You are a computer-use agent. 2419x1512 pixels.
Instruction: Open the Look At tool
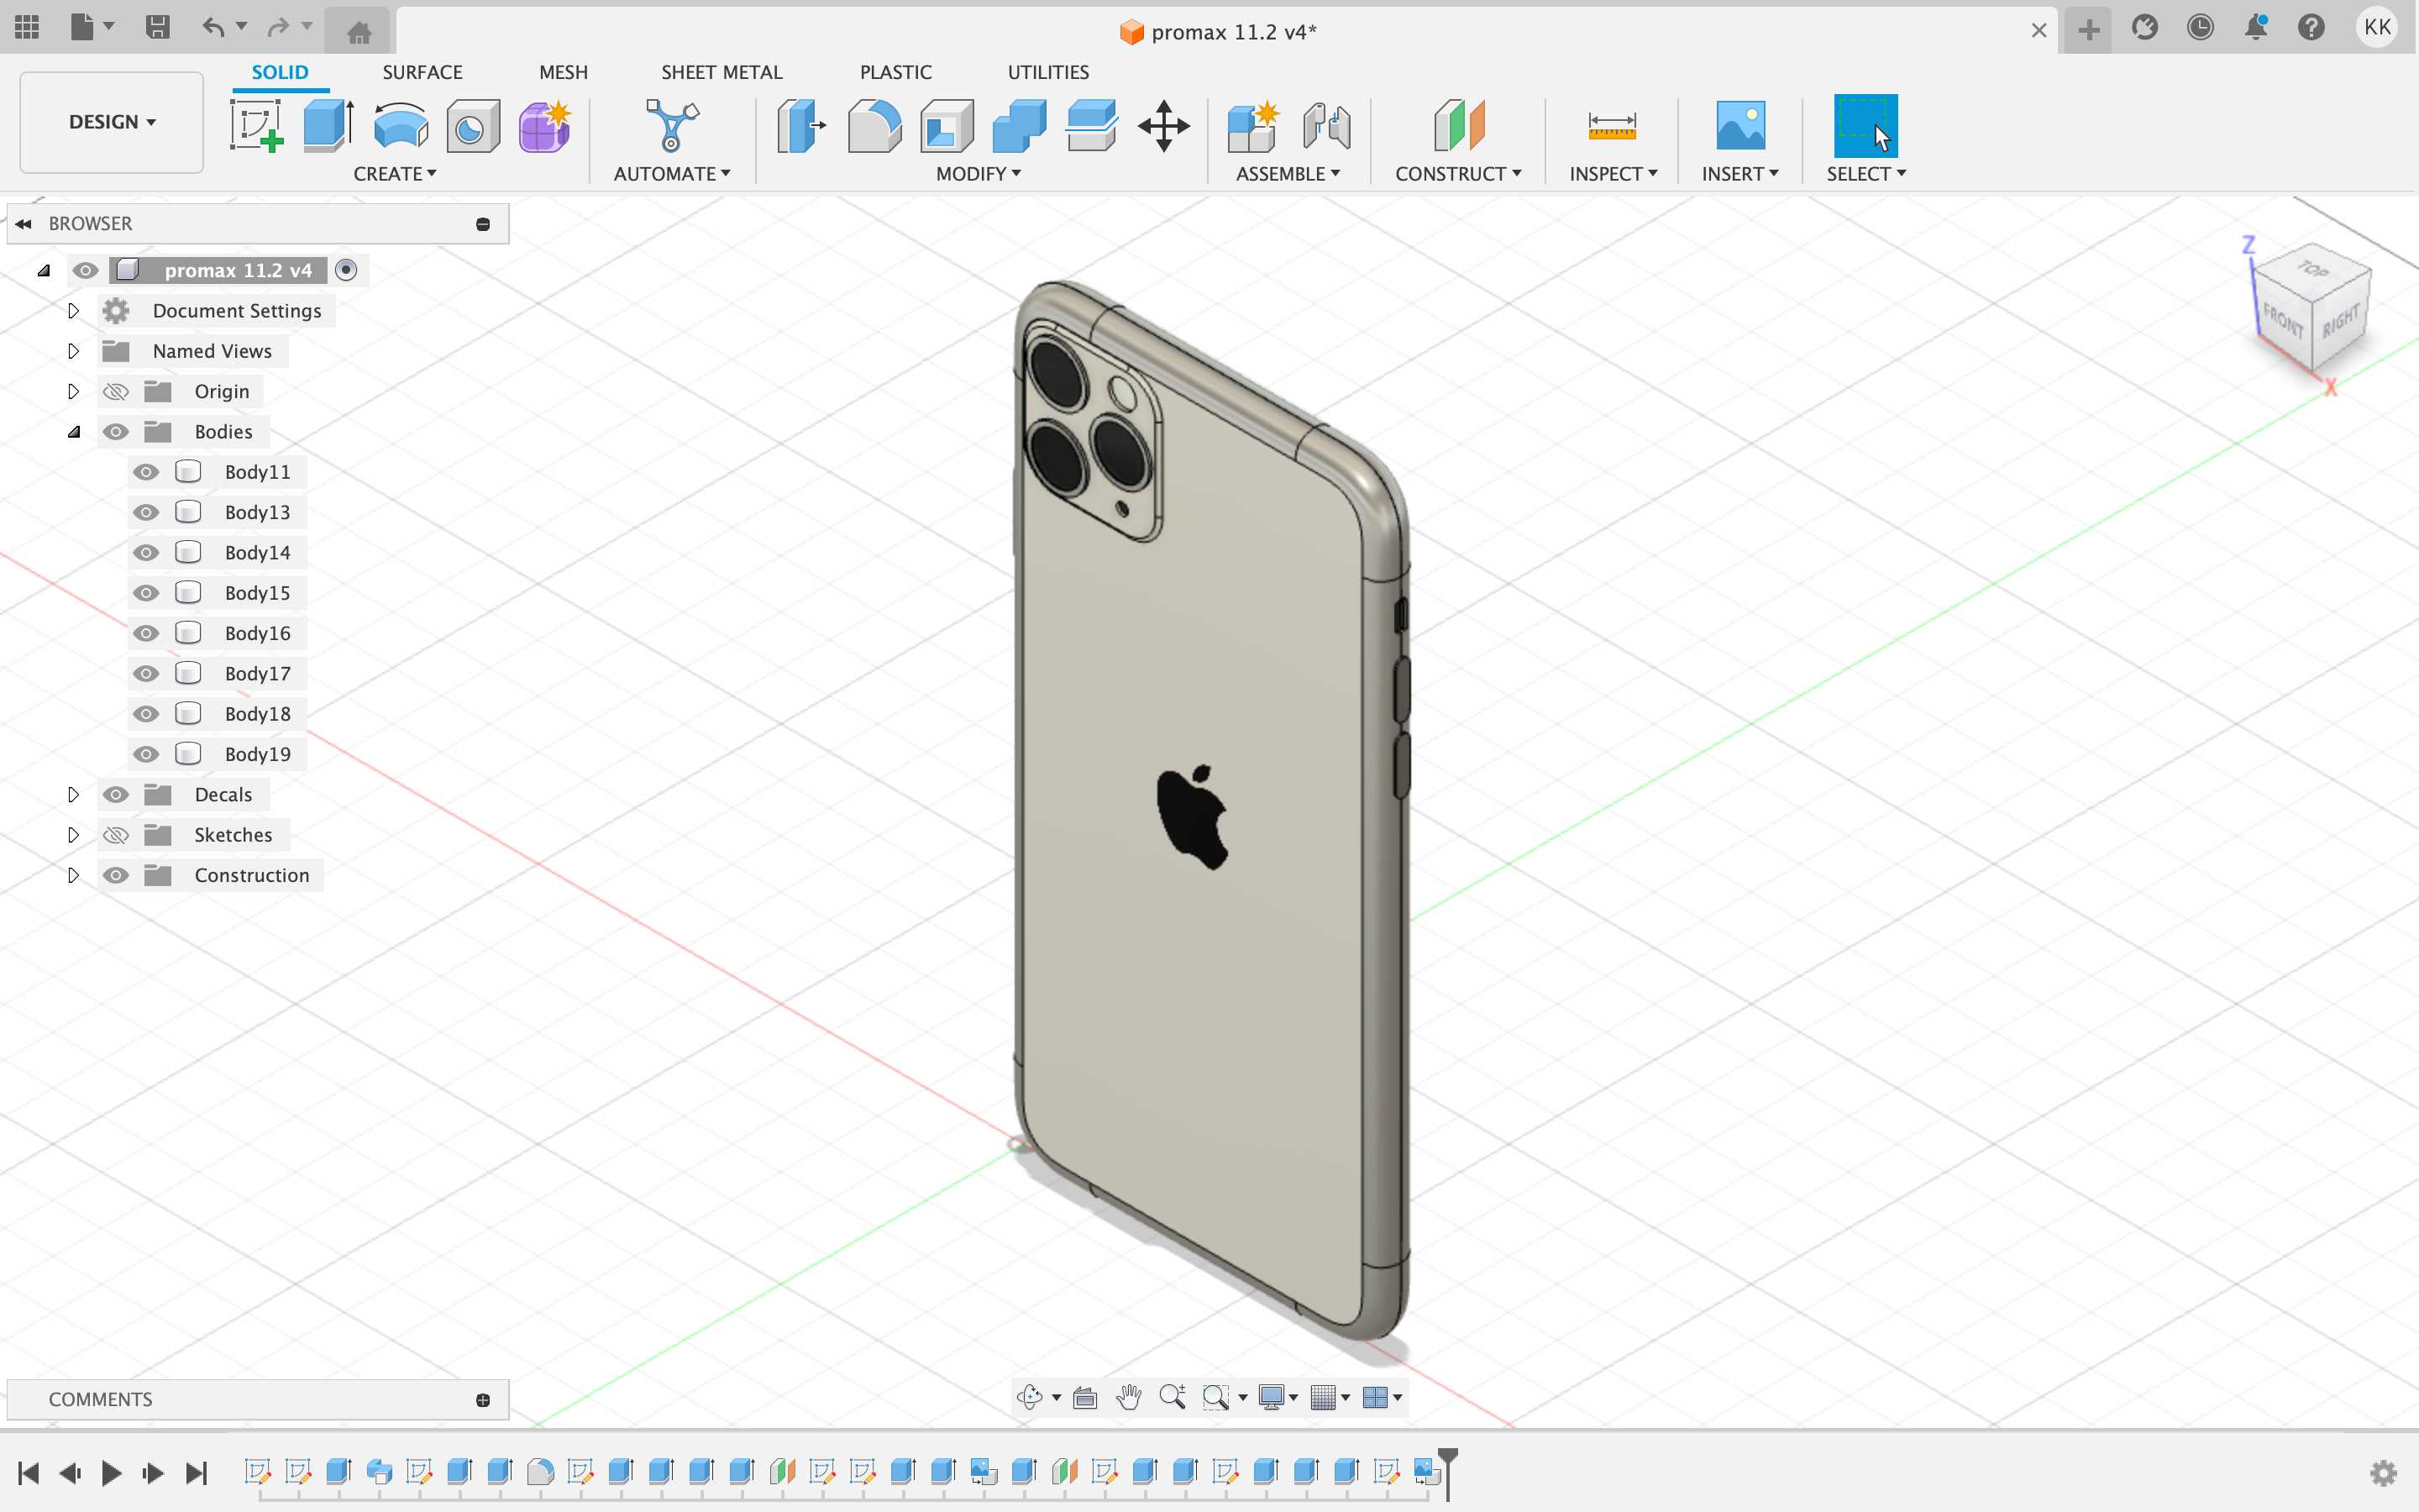(x=1084, y=1397)
